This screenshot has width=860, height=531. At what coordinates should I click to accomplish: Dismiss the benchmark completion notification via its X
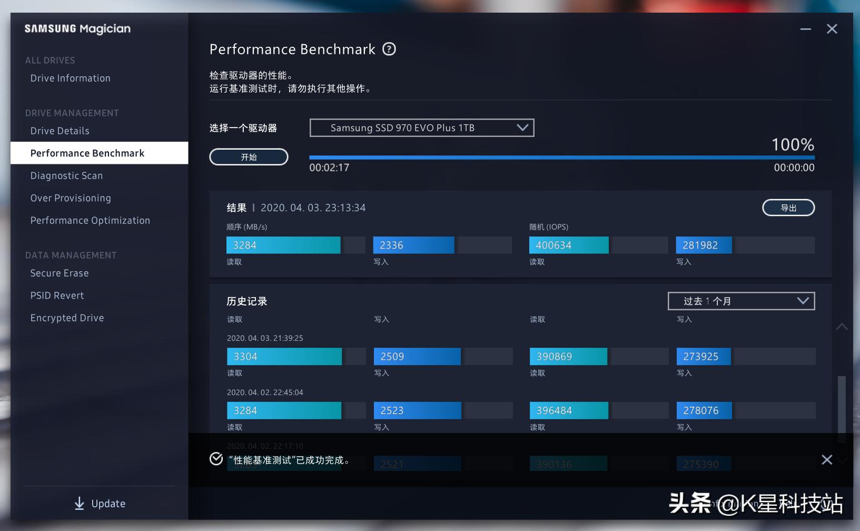827,459
